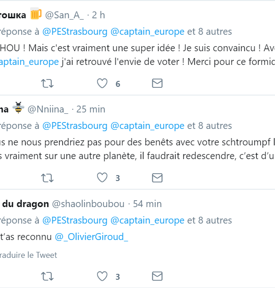
Task: Open @captain_europe in @Nniina_ reply line
Action: pos(148,126)
